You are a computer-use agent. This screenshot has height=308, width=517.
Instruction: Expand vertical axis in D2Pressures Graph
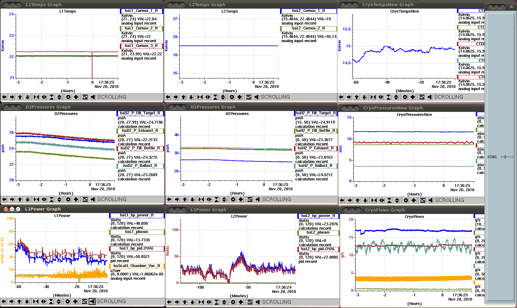point(59,199)
